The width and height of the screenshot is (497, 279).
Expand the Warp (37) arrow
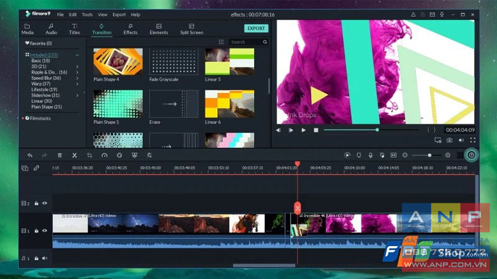pos(77,84)
